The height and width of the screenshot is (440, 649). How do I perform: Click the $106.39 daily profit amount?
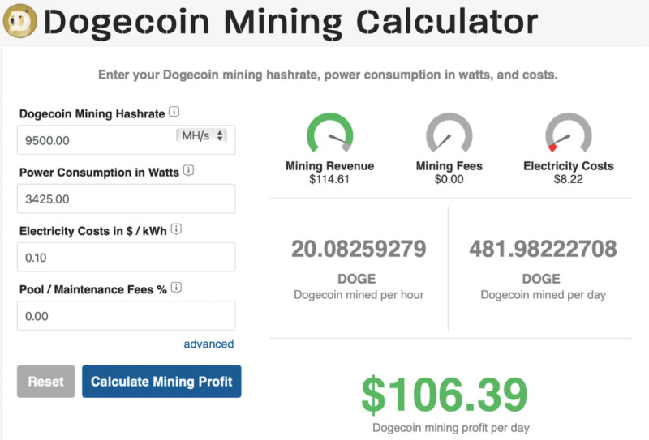(x=444, y=396)
